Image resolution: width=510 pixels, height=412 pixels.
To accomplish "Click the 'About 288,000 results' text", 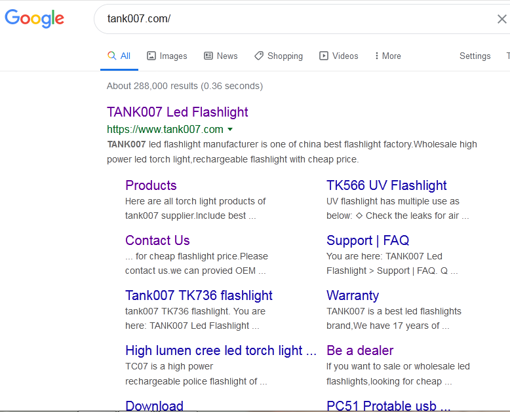I will click(185, 86).
